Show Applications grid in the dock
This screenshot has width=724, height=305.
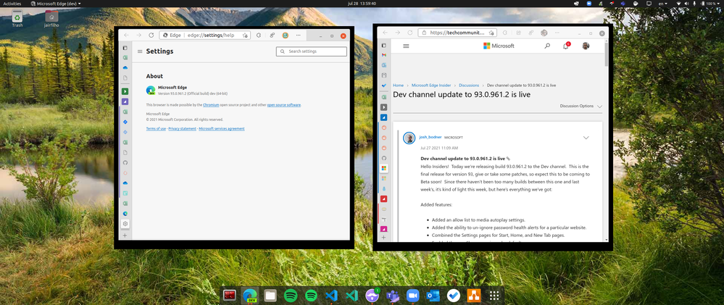point(494,296)
